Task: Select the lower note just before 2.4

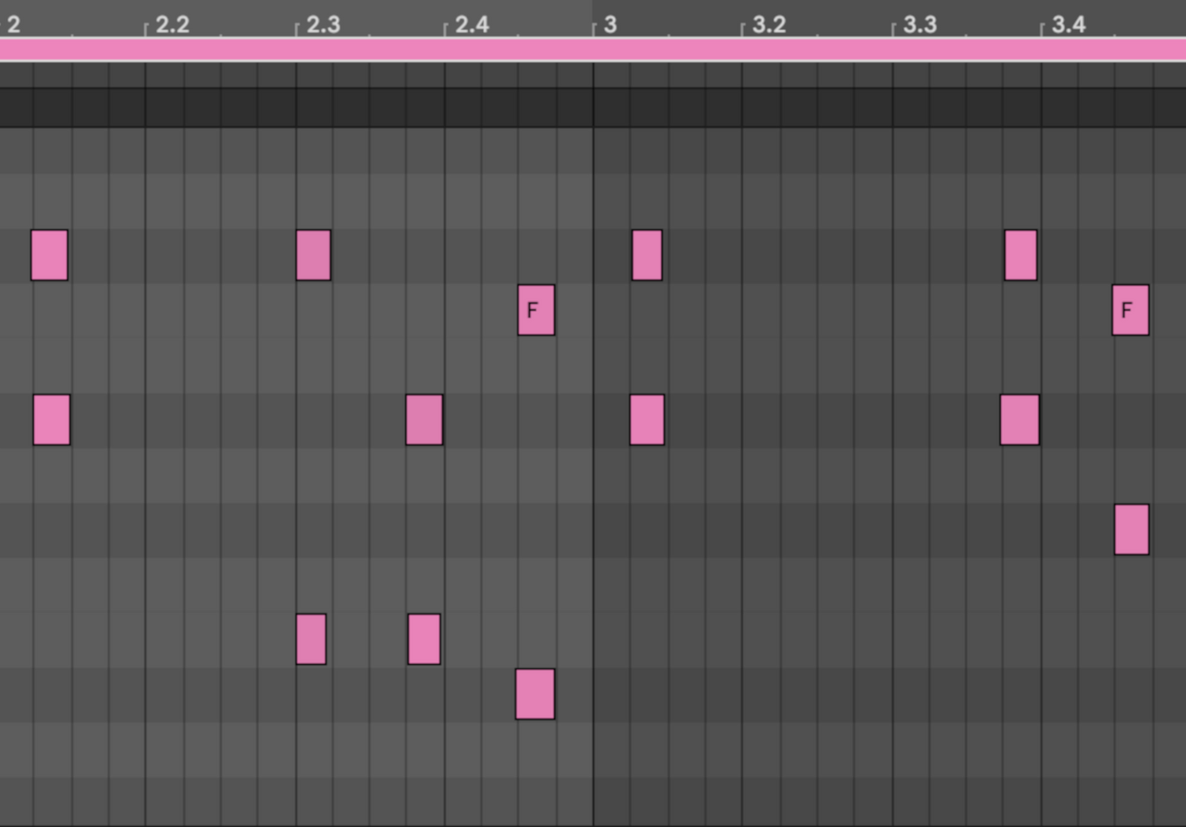Action: coord(424,639)
